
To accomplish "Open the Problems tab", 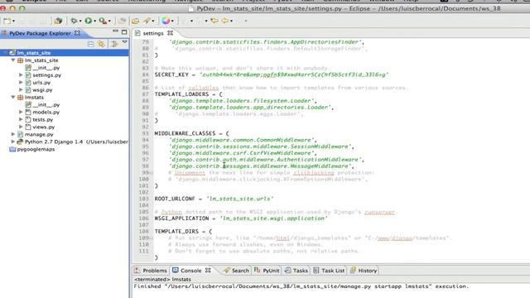I will [151, 271].
